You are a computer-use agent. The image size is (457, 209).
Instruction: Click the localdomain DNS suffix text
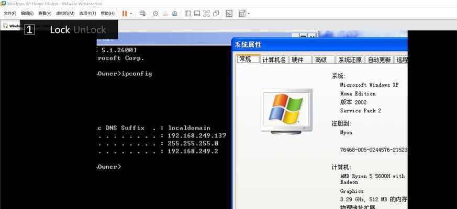click(x=189, y=128)
